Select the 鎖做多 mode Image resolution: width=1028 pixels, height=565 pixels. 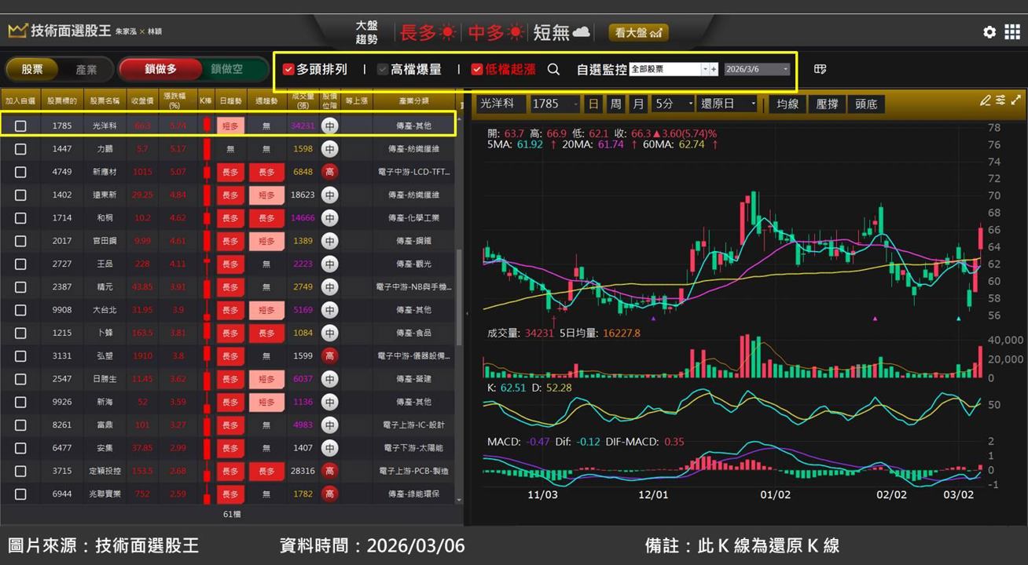[160, 69]
